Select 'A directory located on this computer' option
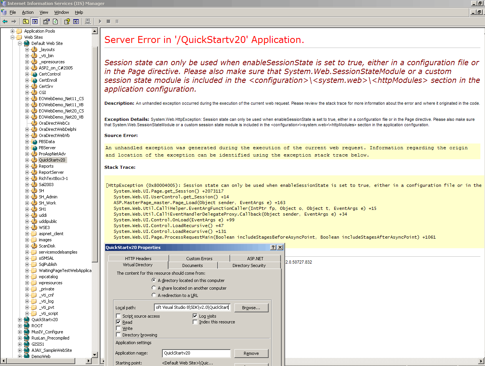The width and height of the screenshot is (485, 366). coord(154,280)
